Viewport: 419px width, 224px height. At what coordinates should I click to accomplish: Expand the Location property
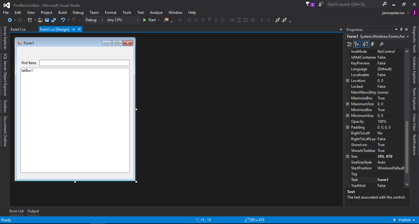pos(348,81)
